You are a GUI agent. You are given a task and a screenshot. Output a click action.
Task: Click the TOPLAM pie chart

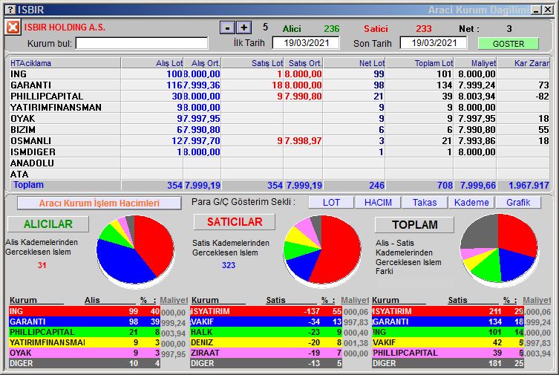499,249
